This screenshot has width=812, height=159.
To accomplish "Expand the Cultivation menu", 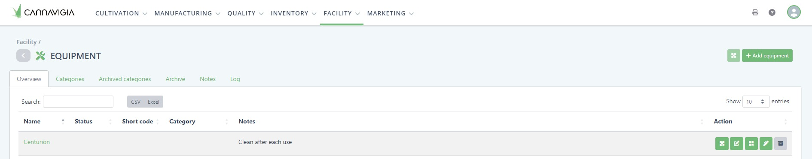I will 121,13.
